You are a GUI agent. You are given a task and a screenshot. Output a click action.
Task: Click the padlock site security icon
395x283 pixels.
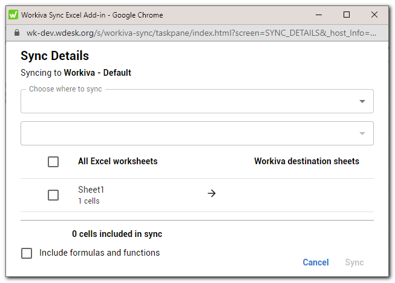pyautogui.click(x=17, y=33)
